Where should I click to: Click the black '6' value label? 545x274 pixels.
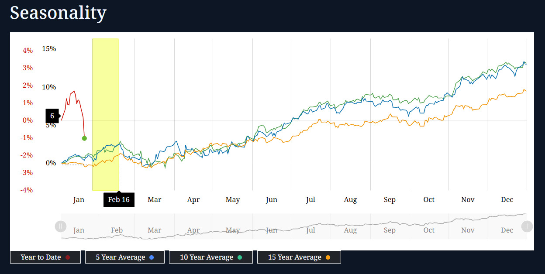[52, 116]
